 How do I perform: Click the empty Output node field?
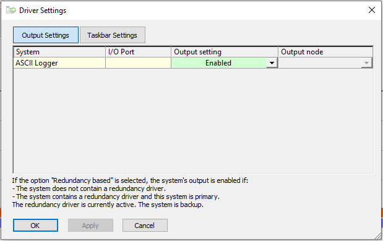click(x=320, y=63)
